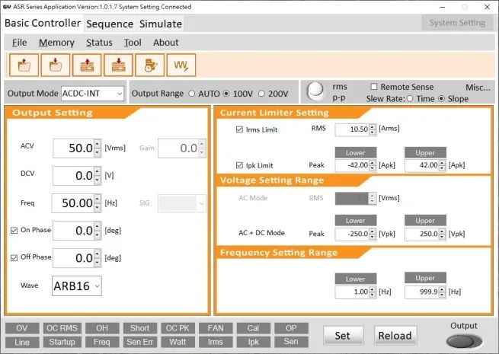Increase On Phase degrees with up arrow
The image size is (499, 354).
pyautogui.click(x=98, y=226)
